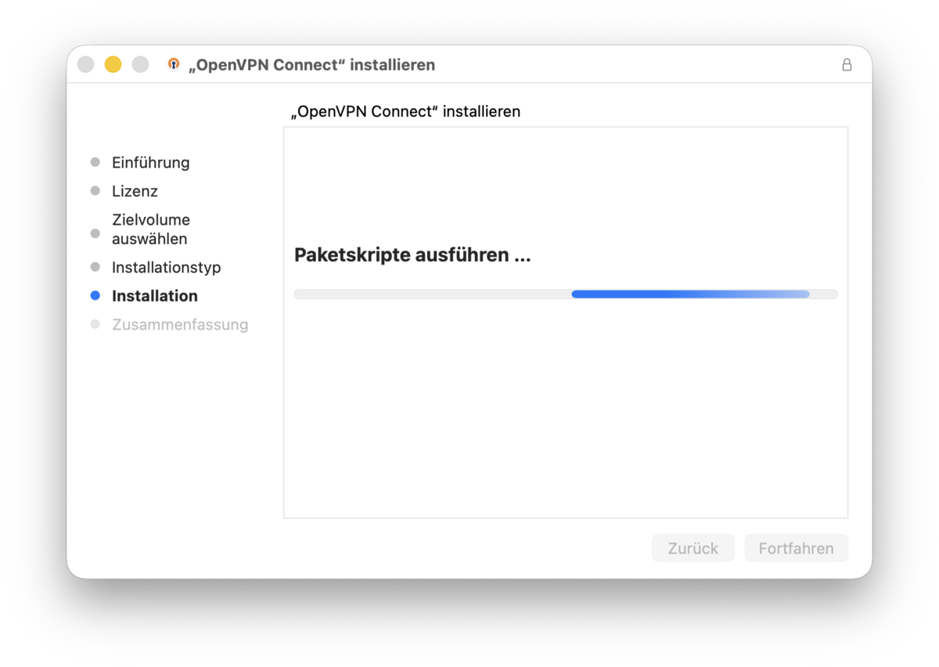This screenshot has width=939, height=667.
Task: Click the Zurück button
Action: (x=693, y=548)
